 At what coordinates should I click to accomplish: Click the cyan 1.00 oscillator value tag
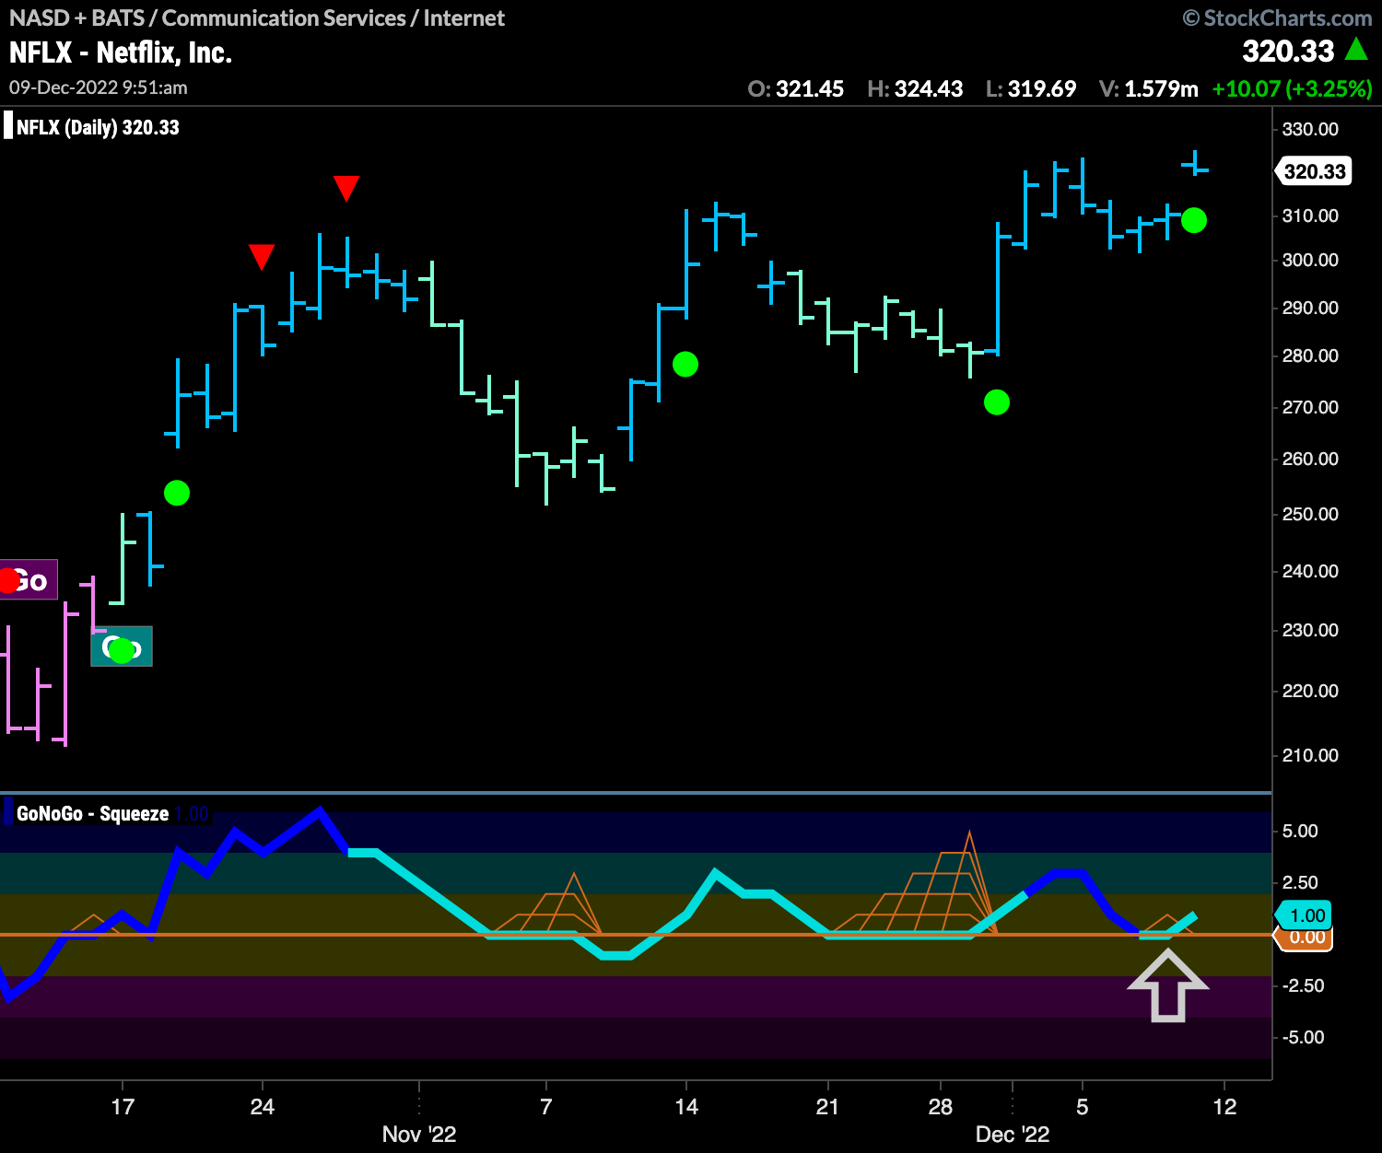pos(1304,915)
